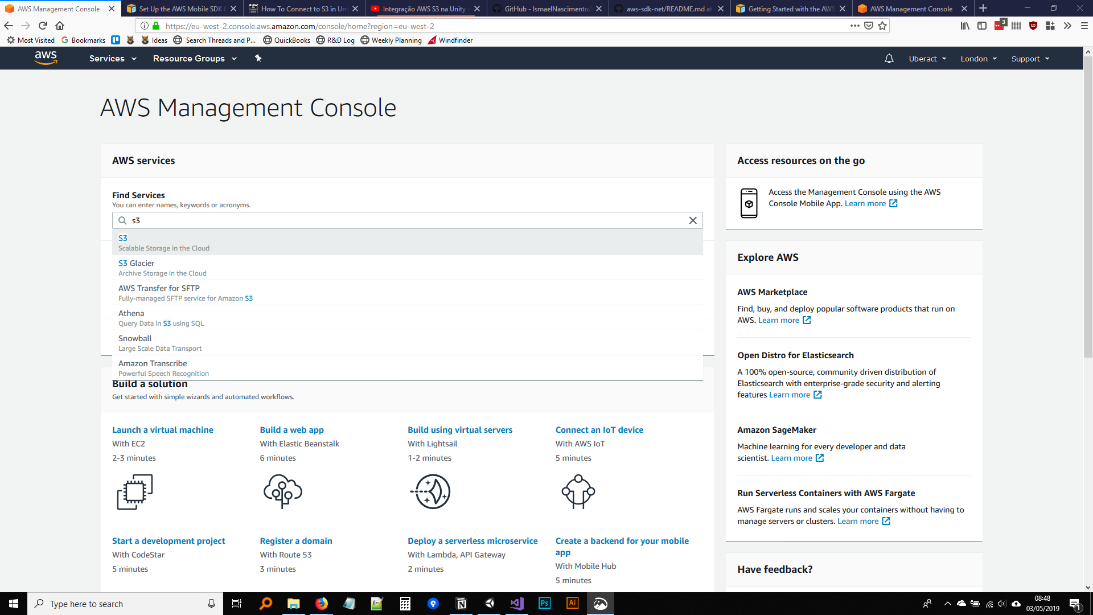Switch to 'Getting Started with the AWS' tab
Viewport: 1093px width, 615px height.
pyautogui.click(x=791, y=9)
